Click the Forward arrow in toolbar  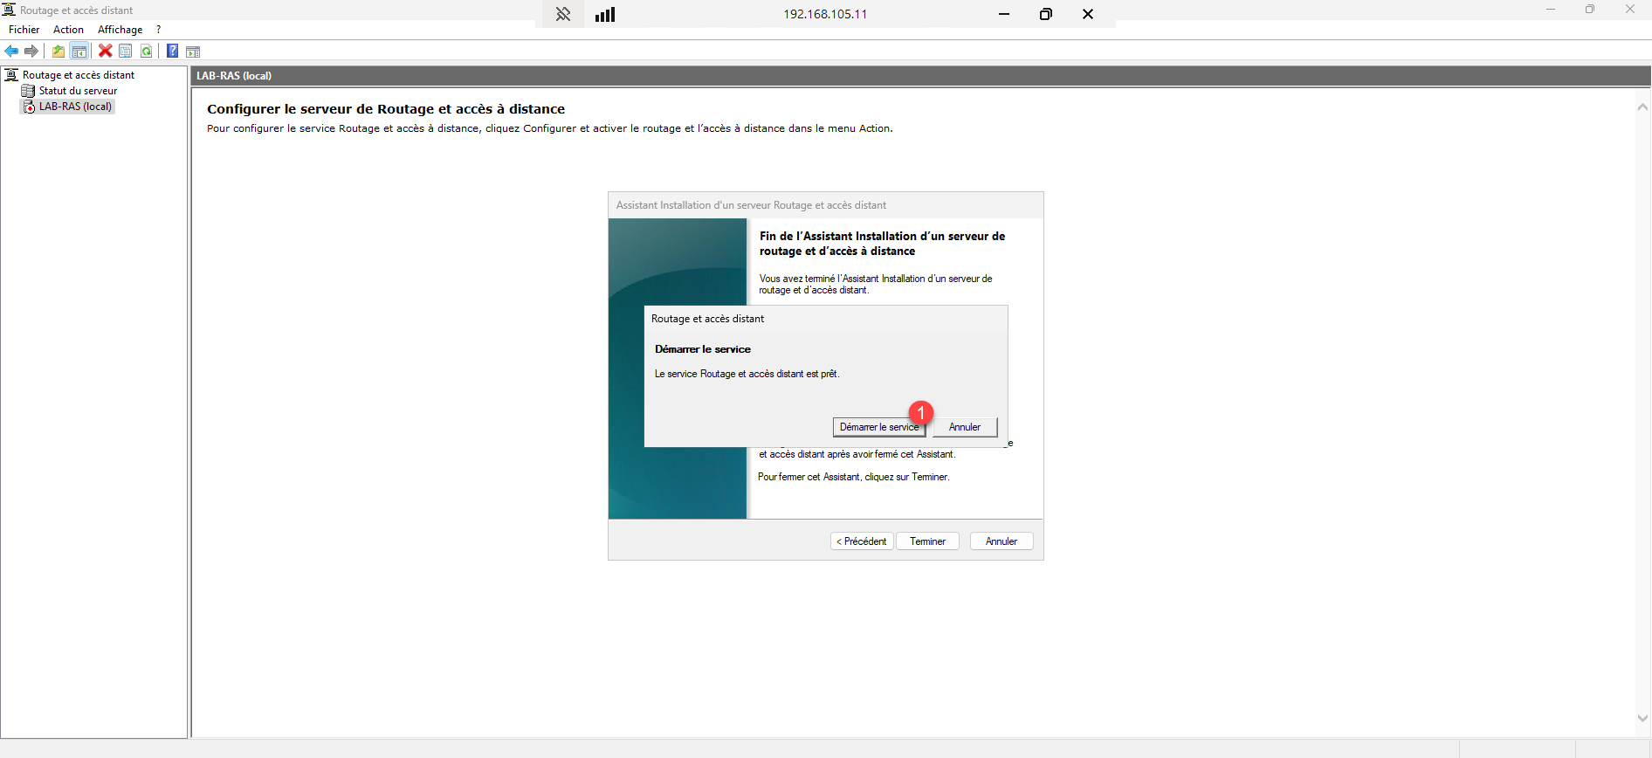31,52
